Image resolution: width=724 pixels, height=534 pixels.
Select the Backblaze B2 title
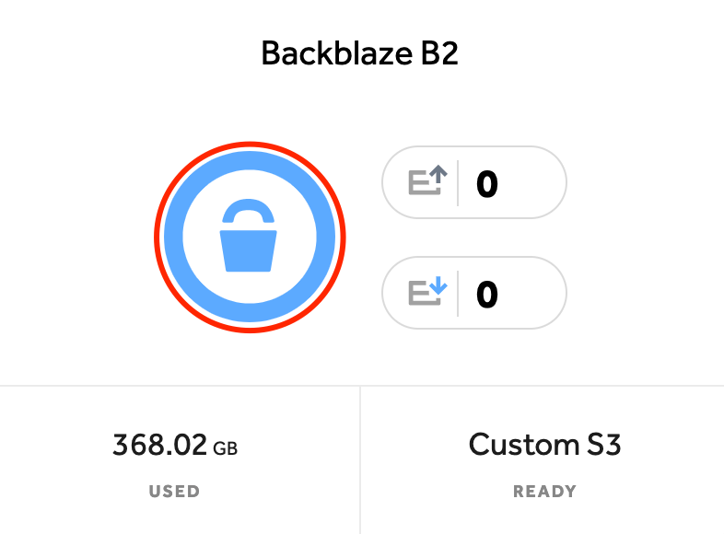(x=359, y=53)
